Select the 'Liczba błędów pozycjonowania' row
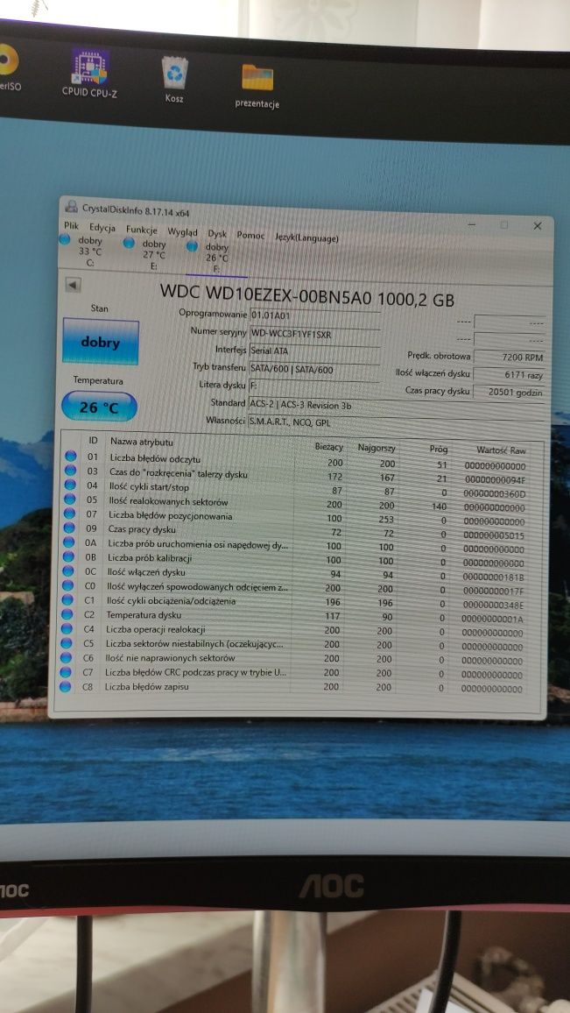The width and height of the screenshot is (570, 1013). tap(295, 518)
